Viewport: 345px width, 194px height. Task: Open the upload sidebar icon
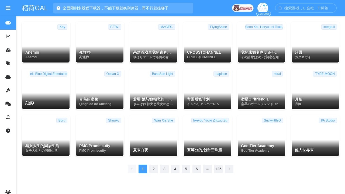[x=8, y=117]
